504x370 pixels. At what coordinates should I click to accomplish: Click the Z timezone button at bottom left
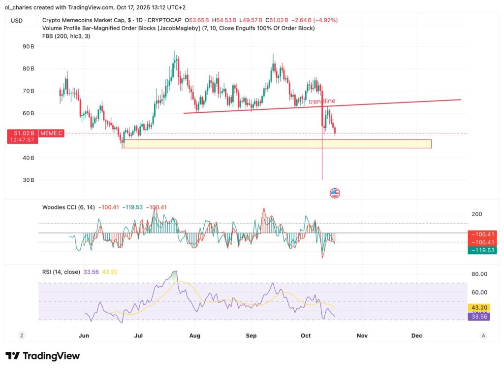pos(22,336)
